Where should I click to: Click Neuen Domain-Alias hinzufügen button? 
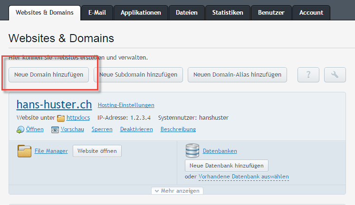click(237, 75)
